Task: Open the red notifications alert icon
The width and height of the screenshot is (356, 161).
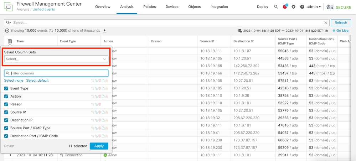Action: (x=285, y=6)
